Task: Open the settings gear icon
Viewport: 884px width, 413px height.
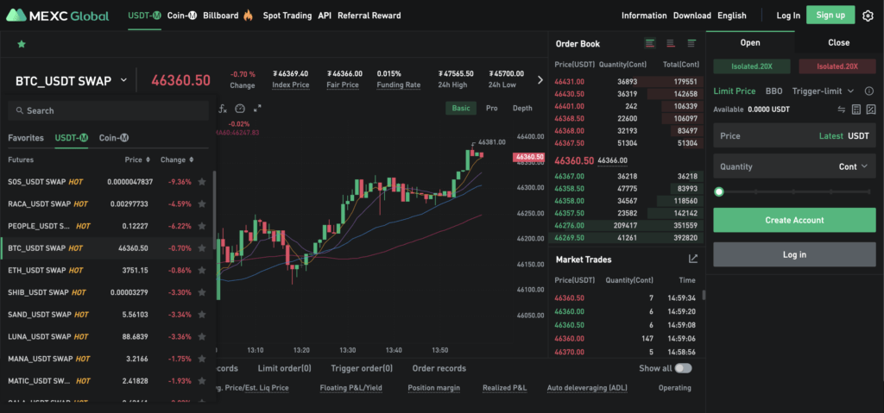Action: 868,16
